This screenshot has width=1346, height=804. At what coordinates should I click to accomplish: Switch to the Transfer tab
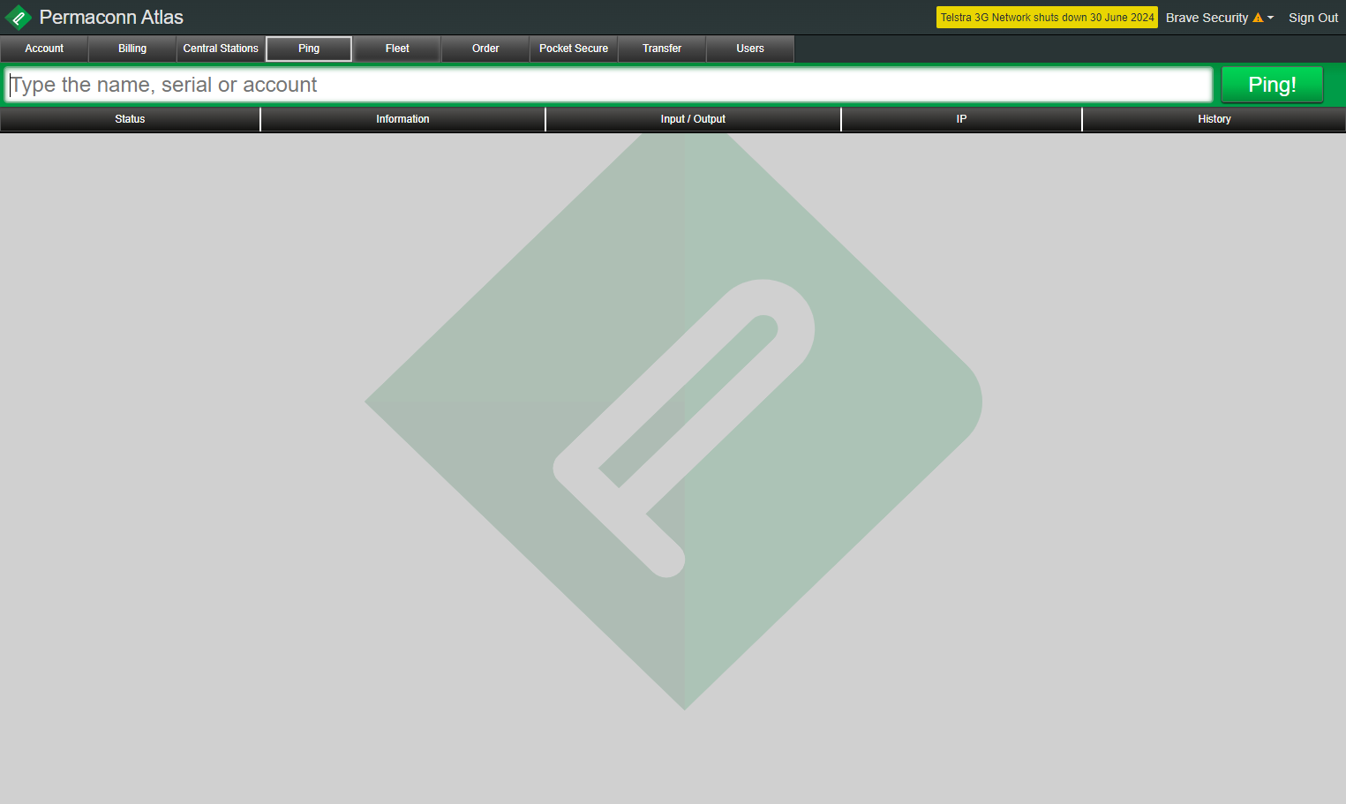coord(662,49)
